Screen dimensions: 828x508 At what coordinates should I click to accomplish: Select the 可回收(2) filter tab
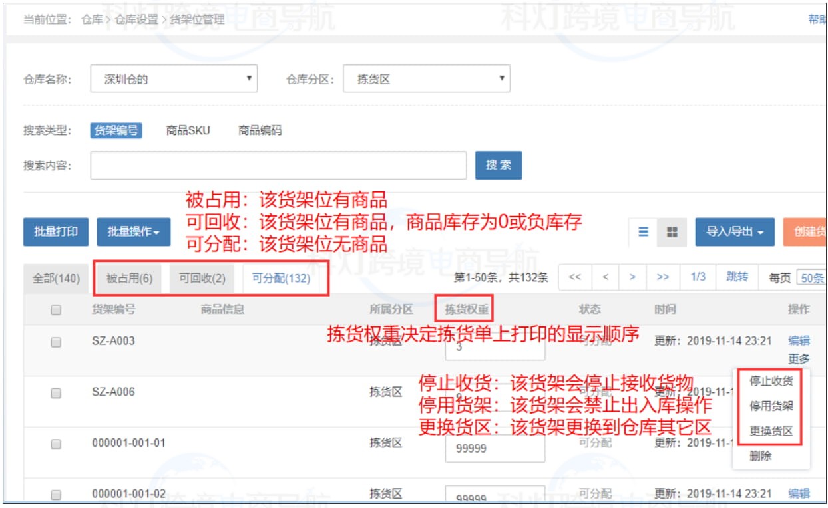[x=200, y=277]
